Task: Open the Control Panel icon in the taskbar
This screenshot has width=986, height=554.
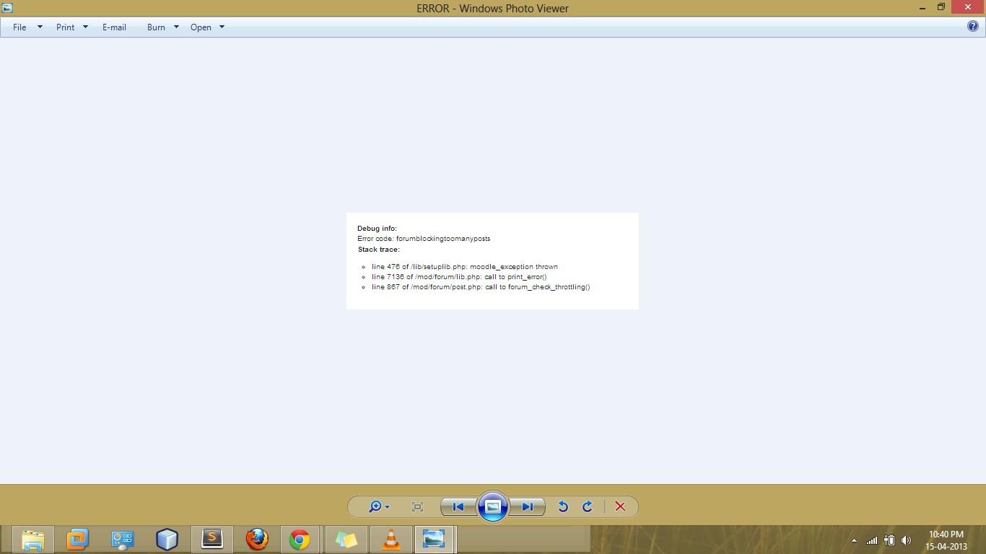Action: [x=122, y=540]
